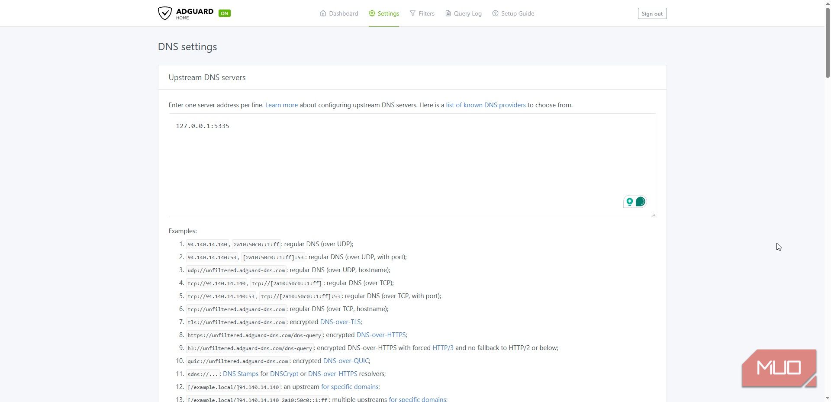This screenshot has height=402, width=831.
Task: Click the '94.140.14.140:53' code sample
Action: click(x=212, y=257)
